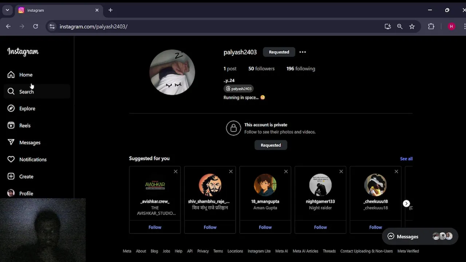Open Privacy footer link
The width and height of the screenshot is (466, 262).
click(203, 251)
